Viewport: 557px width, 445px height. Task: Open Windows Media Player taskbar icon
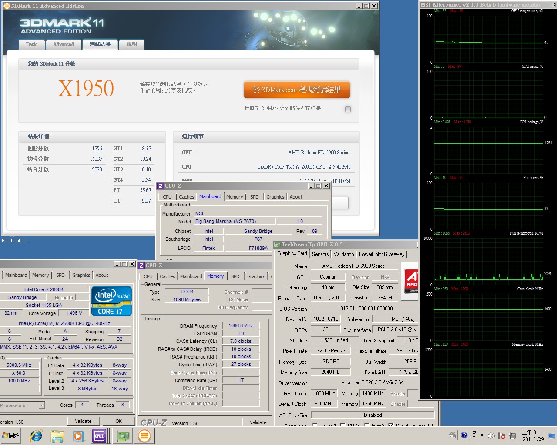pyautogui.click(x=78, y=435)
